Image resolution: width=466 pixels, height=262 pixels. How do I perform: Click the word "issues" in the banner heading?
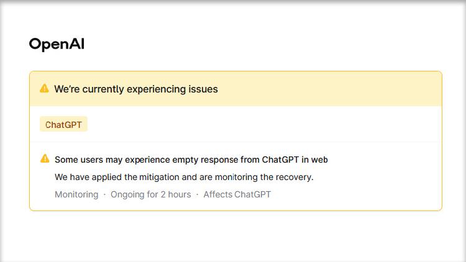coord(203,89)
